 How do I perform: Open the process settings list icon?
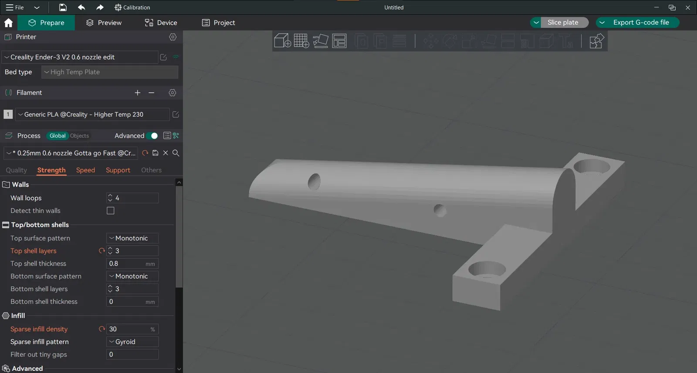pos(167,136)
